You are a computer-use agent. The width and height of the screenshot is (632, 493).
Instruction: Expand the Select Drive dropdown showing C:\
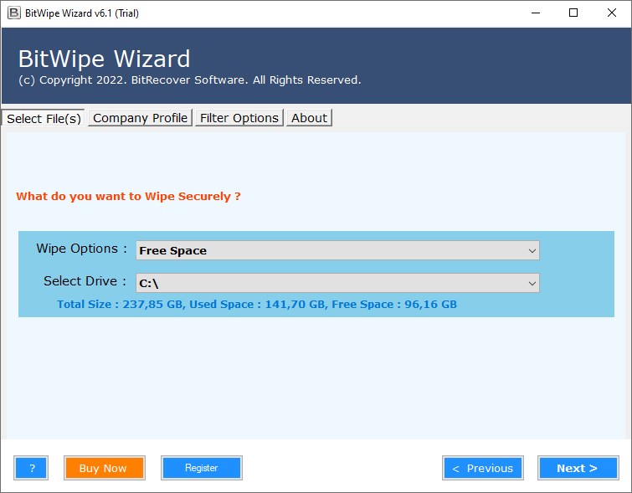[337, 283]
